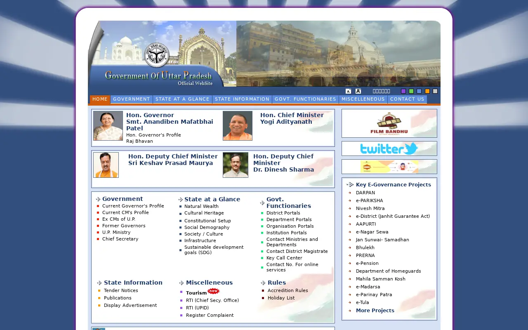This screenshot has height=330, width=528.
Task: Open the Chief Secretary link
Action: click(x=120, y=239)
